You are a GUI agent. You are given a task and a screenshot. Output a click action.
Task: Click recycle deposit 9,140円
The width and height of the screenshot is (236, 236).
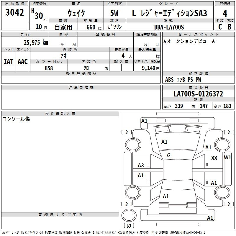(x=151, y=68)
